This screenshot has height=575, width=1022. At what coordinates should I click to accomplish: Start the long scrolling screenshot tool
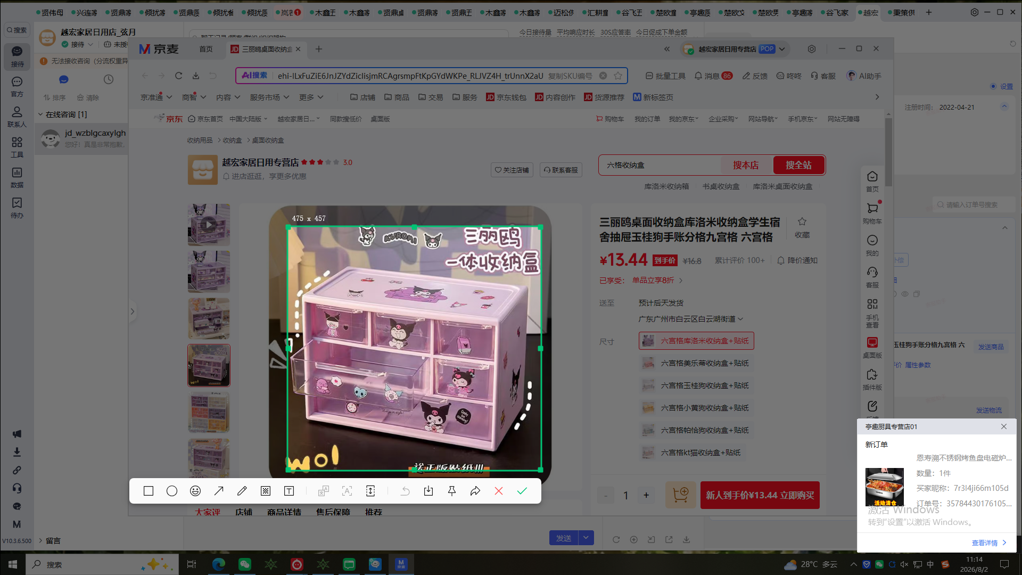point(370,491)
